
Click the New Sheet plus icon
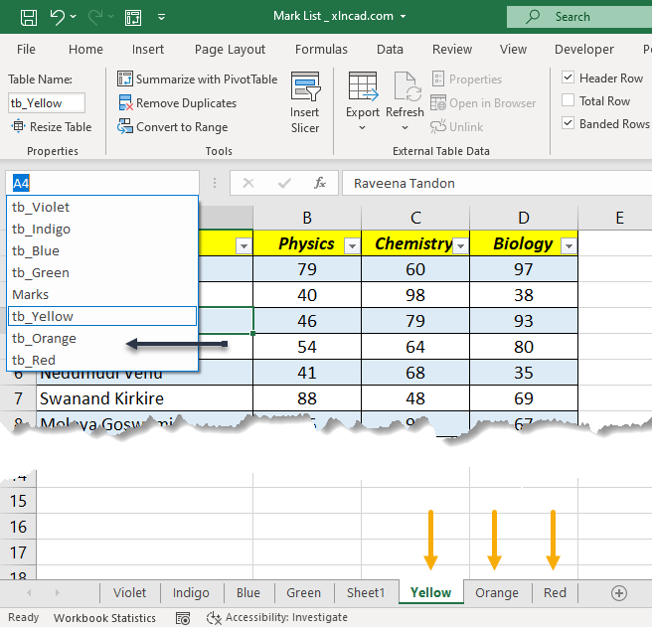619,593
